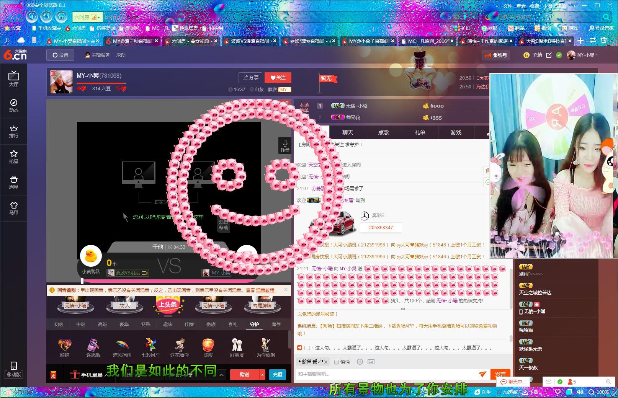Switch to the 波波VS浪浪直播间 browser tab
This screenshot has height=398, width=618.
click(251, 41)
